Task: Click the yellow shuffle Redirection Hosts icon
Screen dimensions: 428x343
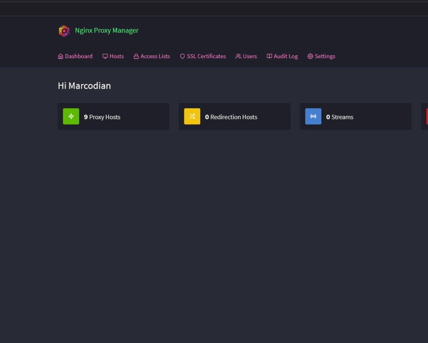Action: pos(192,116)
